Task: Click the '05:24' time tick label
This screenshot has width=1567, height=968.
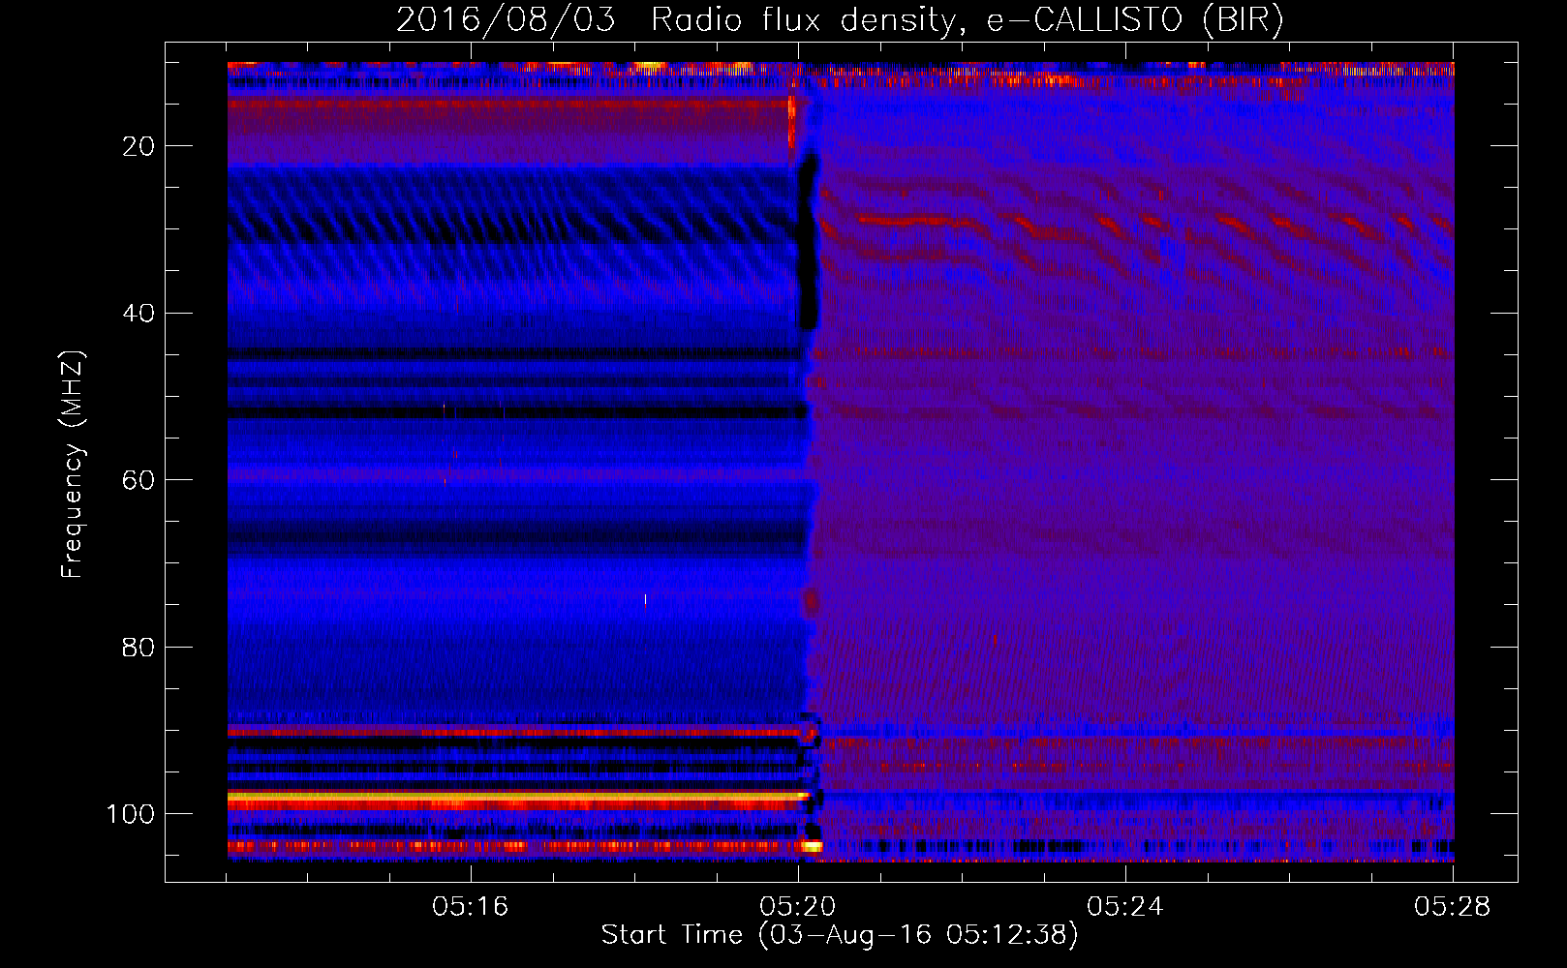Action: click(x=1125, y=907)
